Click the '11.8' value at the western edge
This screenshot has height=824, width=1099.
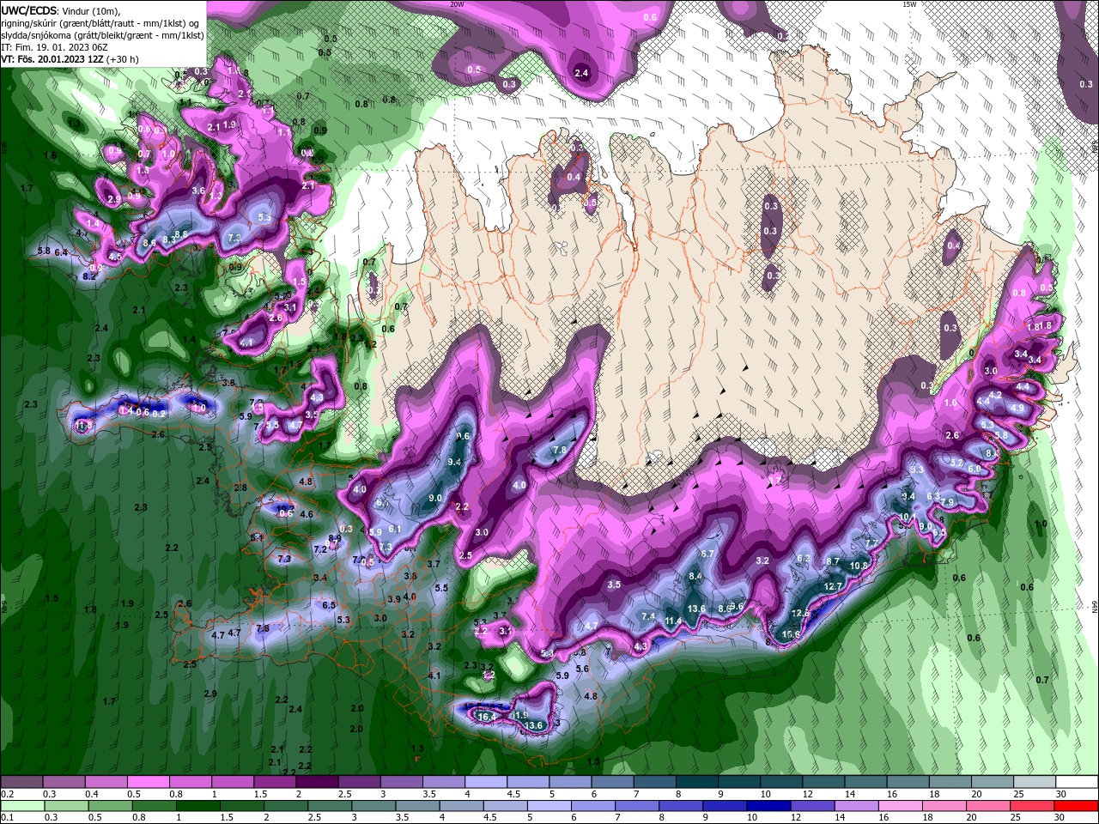[83, 425]
